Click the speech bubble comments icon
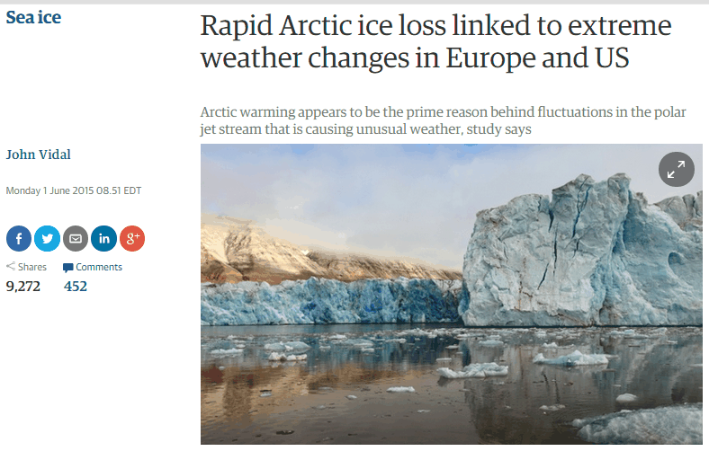Image resolution: width=709 pixels, height=451 pixels. (x=67, y=268)
